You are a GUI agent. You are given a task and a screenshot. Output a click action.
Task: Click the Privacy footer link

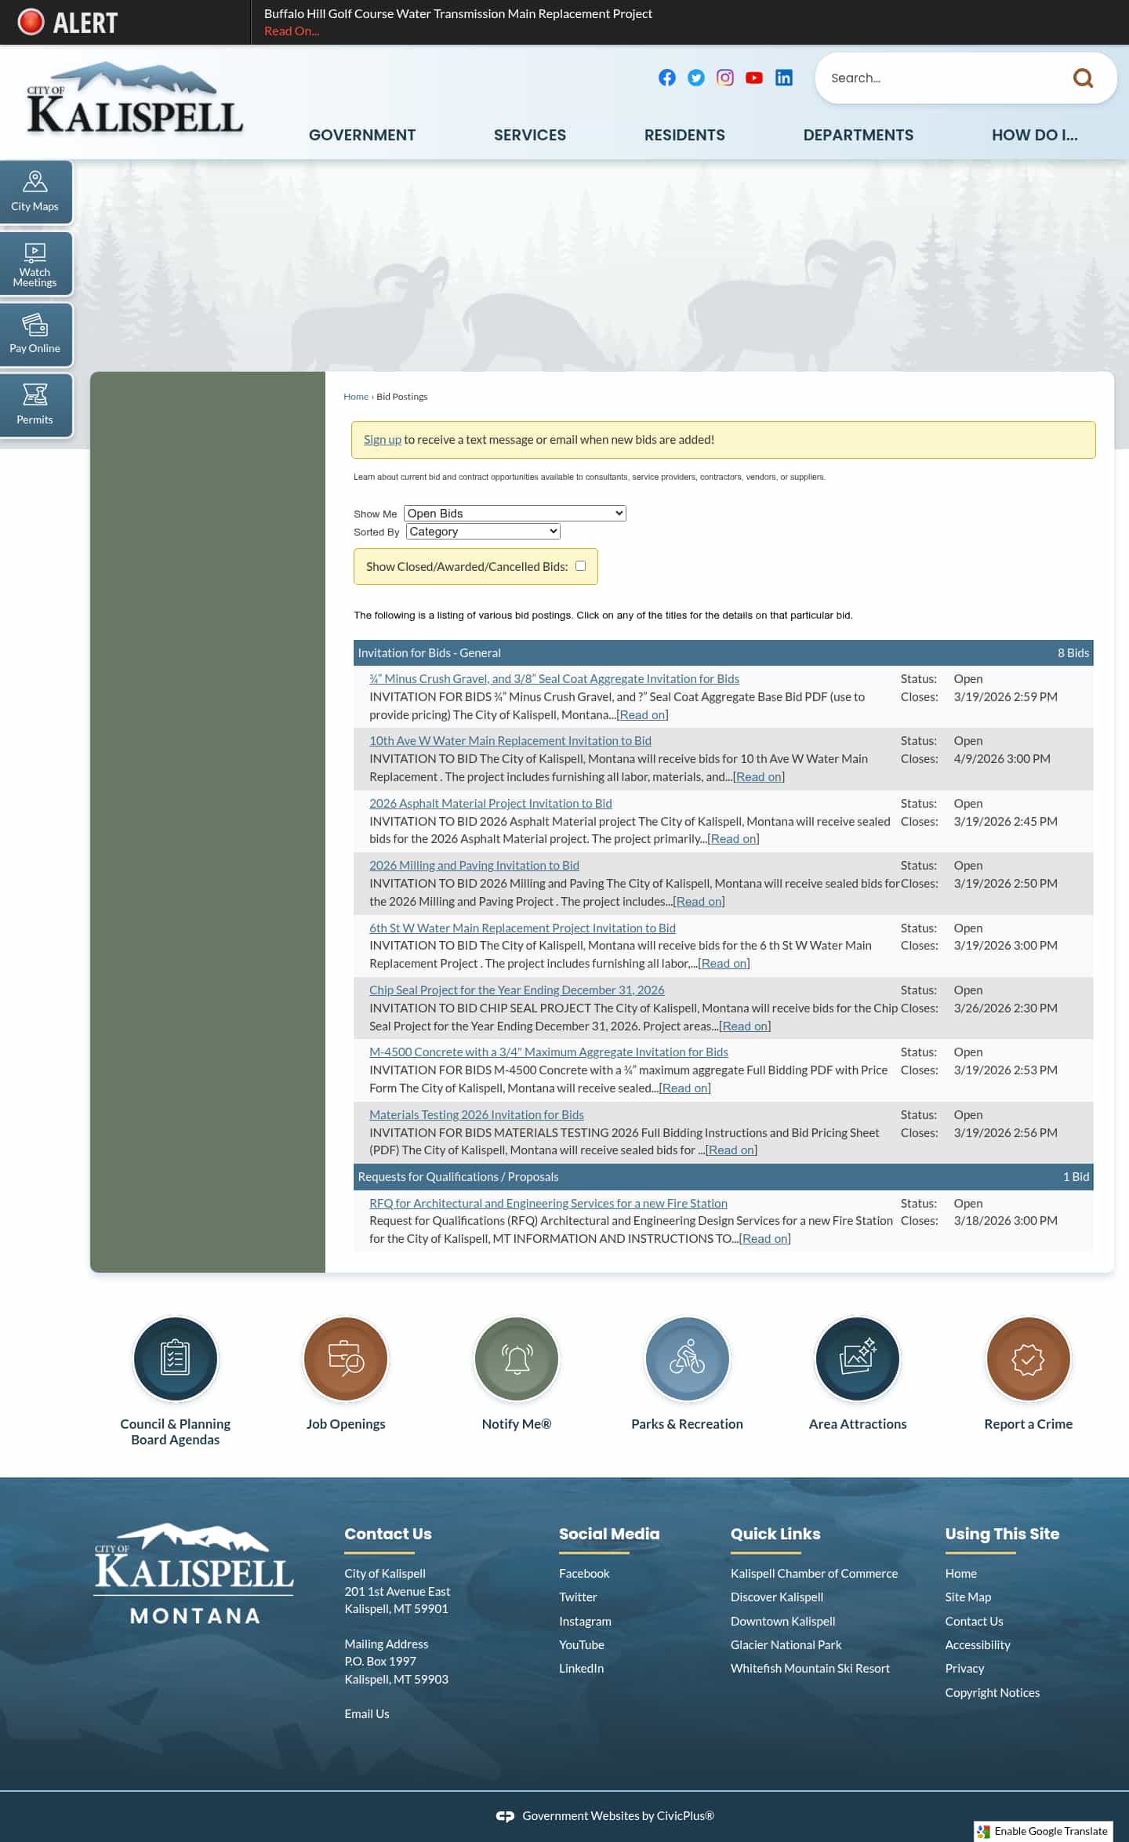point(964,1669)
